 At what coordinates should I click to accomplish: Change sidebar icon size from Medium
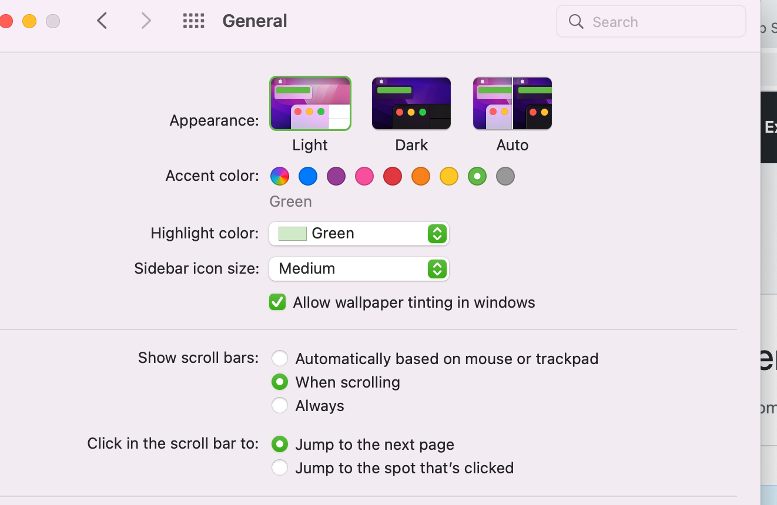click(x=436, y=269)
